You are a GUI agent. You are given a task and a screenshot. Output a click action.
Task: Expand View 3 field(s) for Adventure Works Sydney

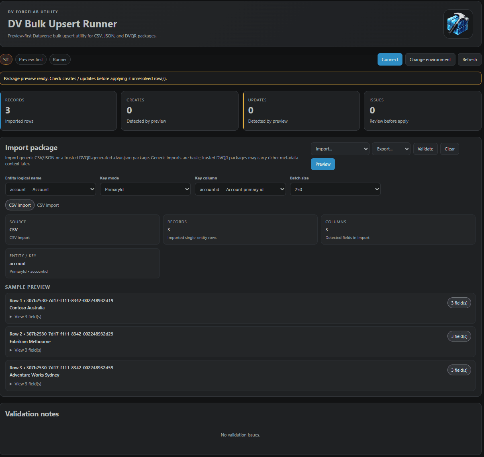[x=26, y=384]
